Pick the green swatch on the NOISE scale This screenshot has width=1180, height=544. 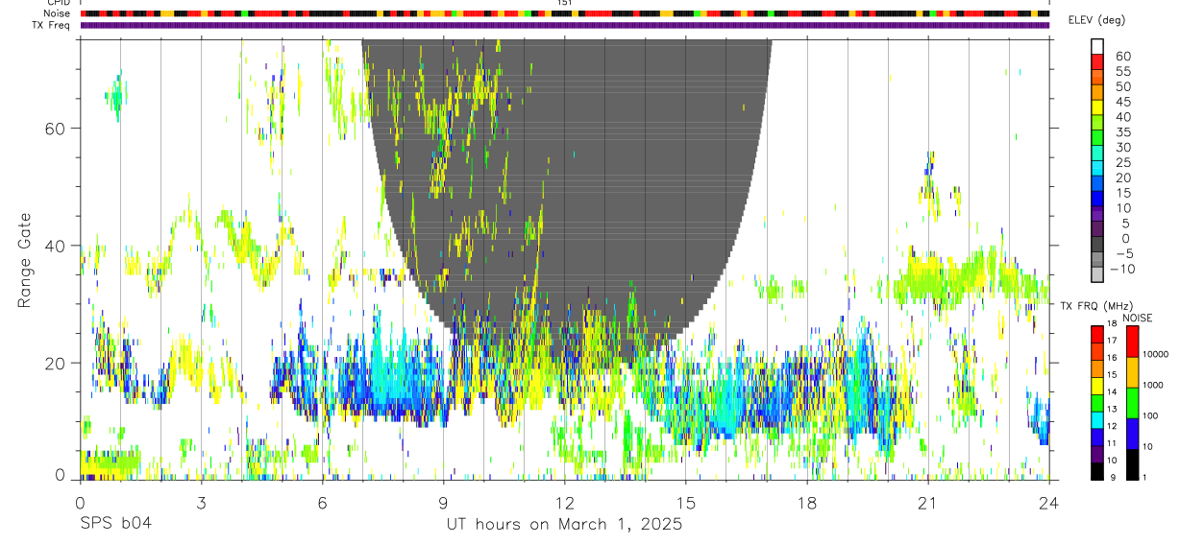[1131, 403]
